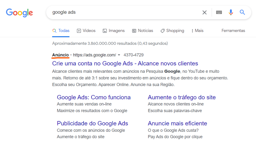
Task: Click text 'Comece com os anúncios do Google'
Action: (x=91, y=130)
